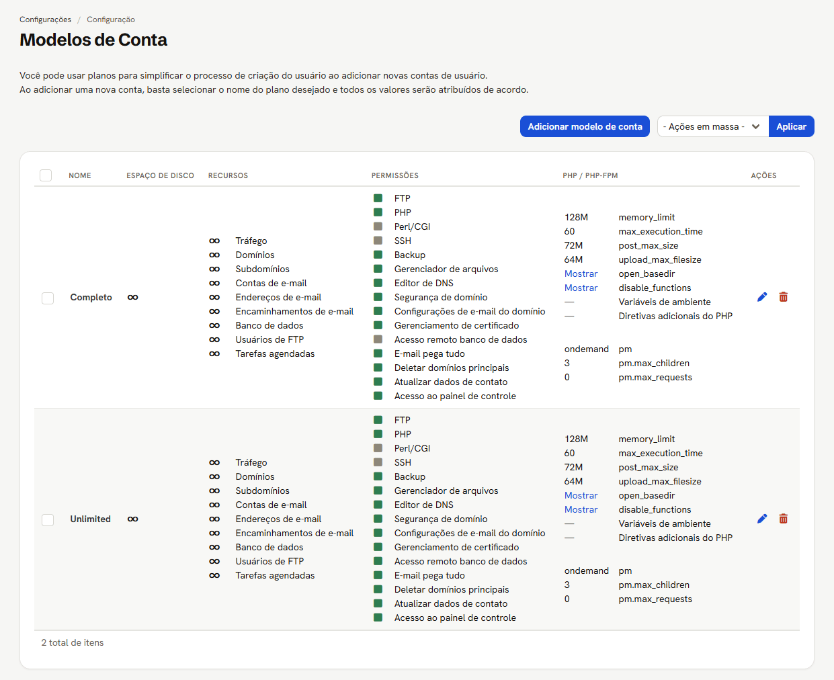Show disable_functions value for Unlimited
The image size is (834, 680).
click(x=581, y=509)
